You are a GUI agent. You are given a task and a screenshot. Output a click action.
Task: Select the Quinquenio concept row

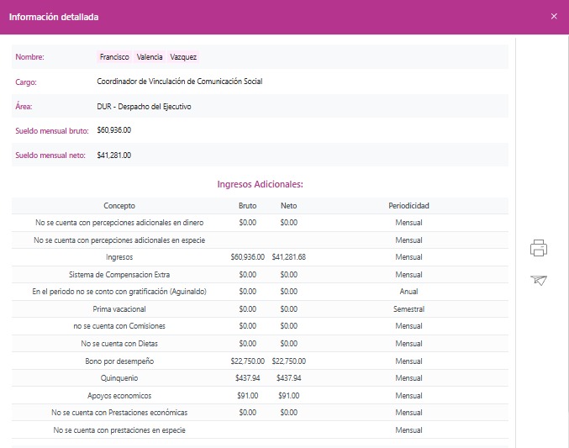point(119,378)
